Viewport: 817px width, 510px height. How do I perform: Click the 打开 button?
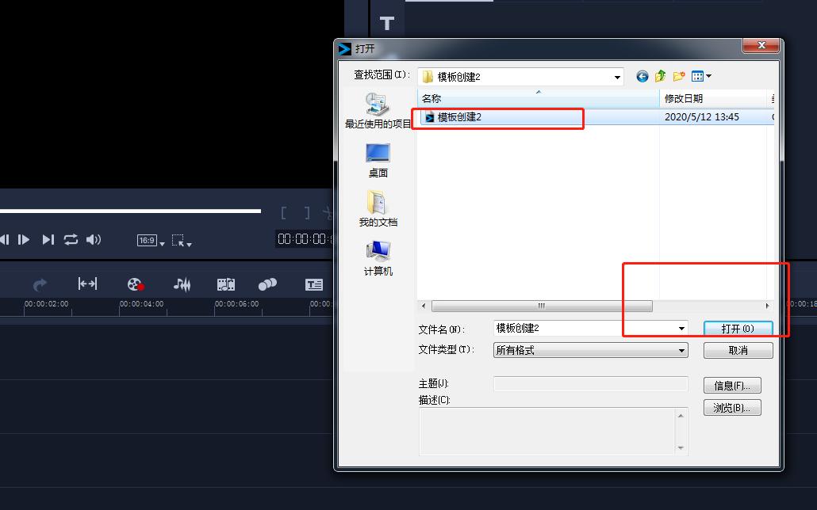737,329
